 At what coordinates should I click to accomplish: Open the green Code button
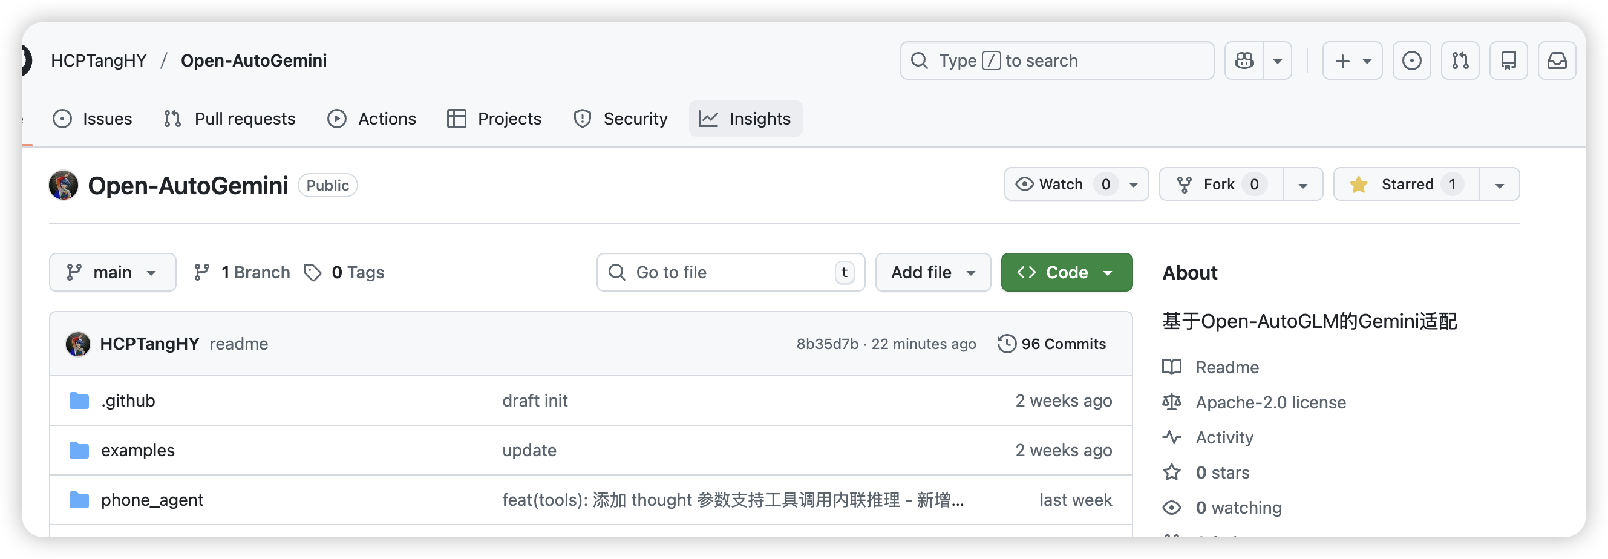pyautogui.click(x=1066, y=272)
